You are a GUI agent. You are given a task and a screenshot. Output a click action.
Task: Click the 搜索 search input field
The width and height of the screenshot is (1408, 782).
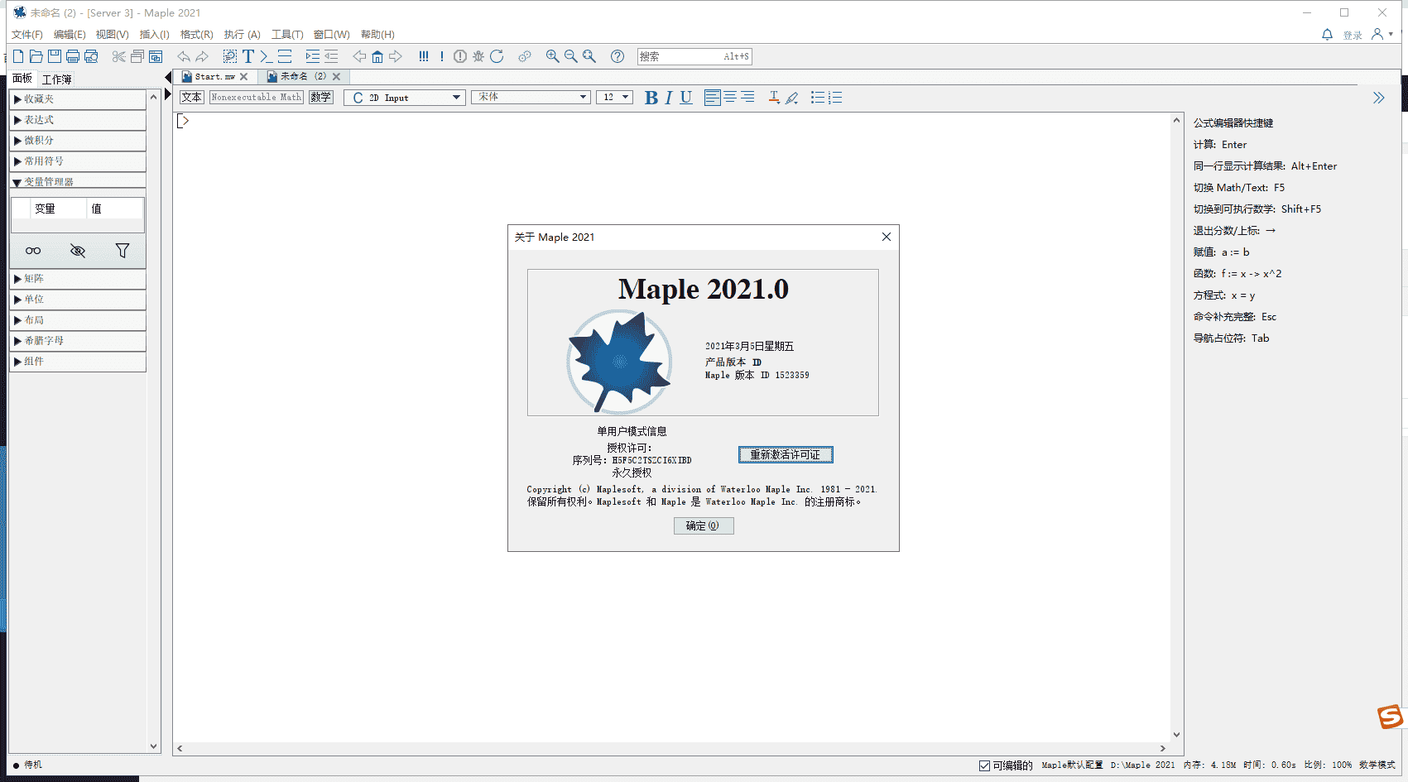[679, 56]
